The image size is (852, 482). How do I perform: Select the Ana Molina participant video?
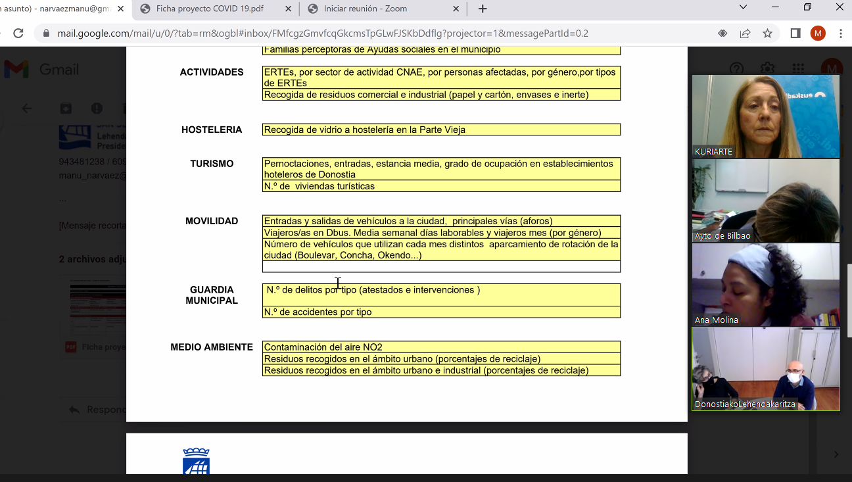pyautogui.click(x=765, y=284)
